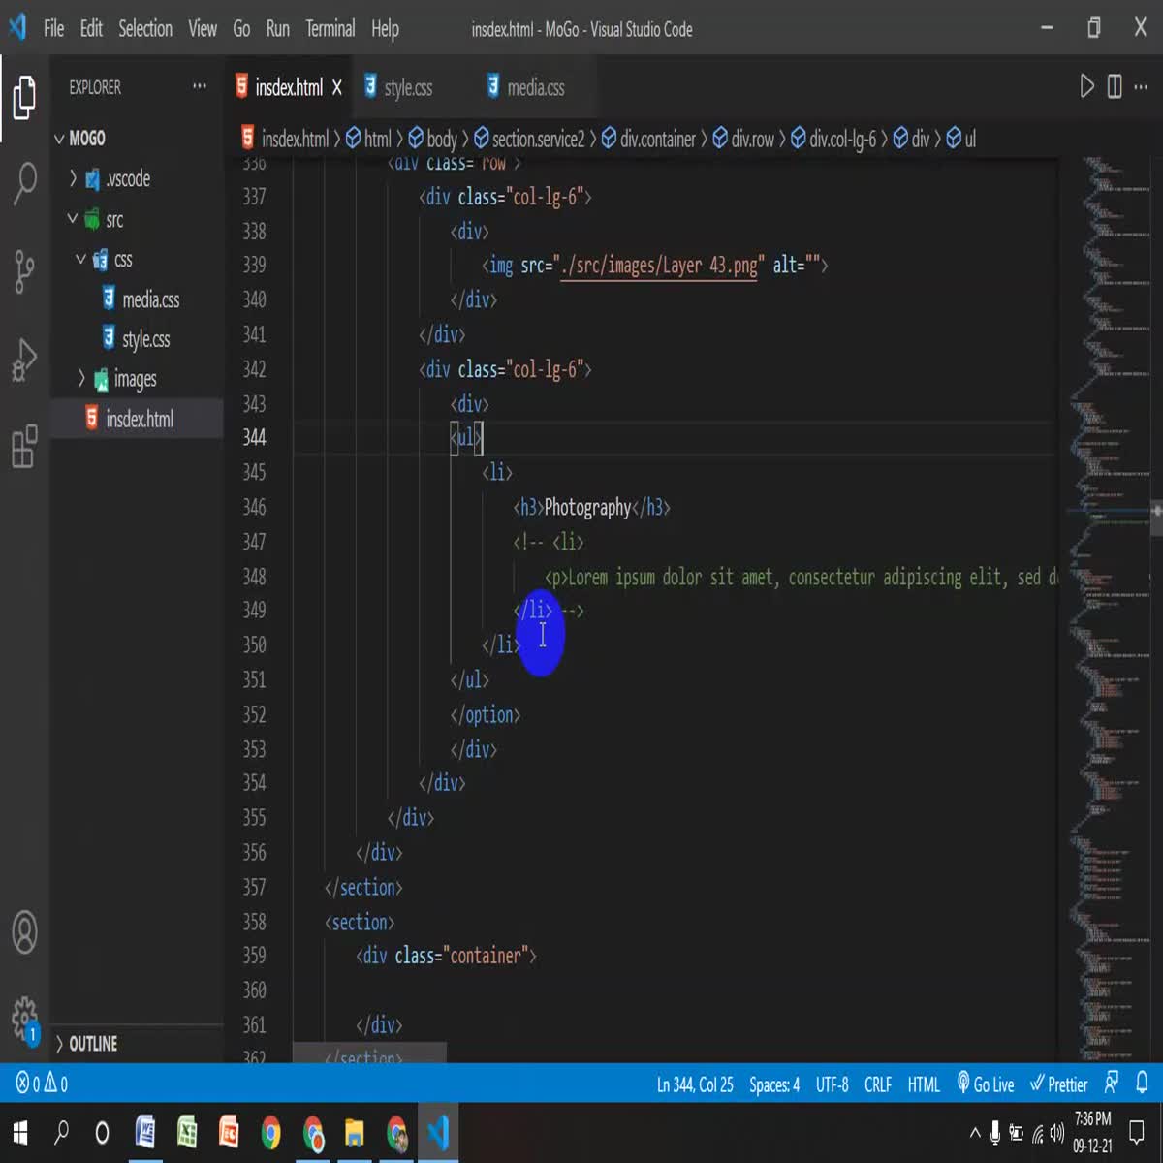Screen dimensions: 1163x1163
Task: Open the Windows Start menu
Action: [19, 1132]
